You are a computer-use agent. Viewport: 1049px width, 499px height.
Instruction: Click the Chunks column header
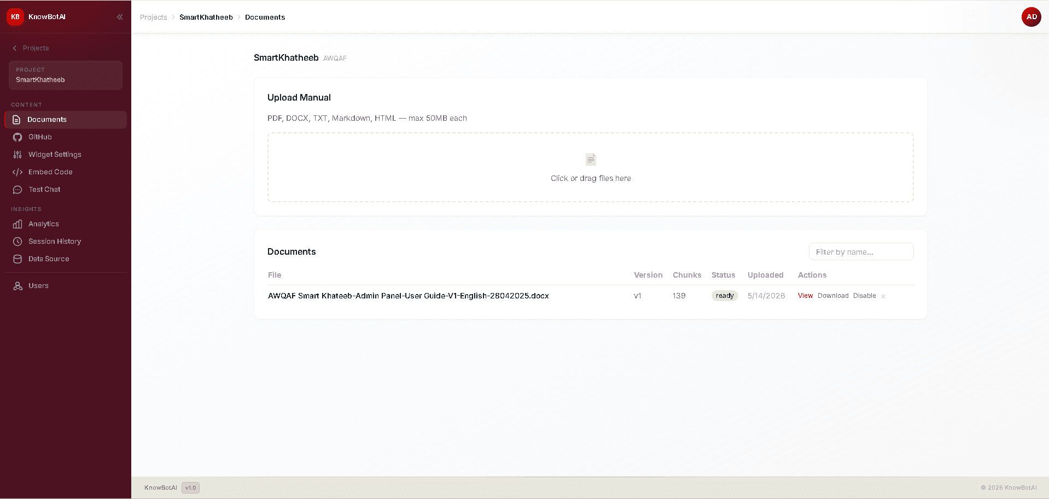tap(687, 275)
